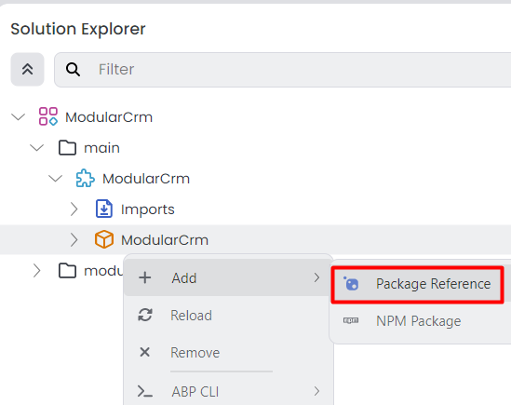This screenshot has height=405, width=511.
Task: Select the main folder label
Action: [x=101, y=148]
